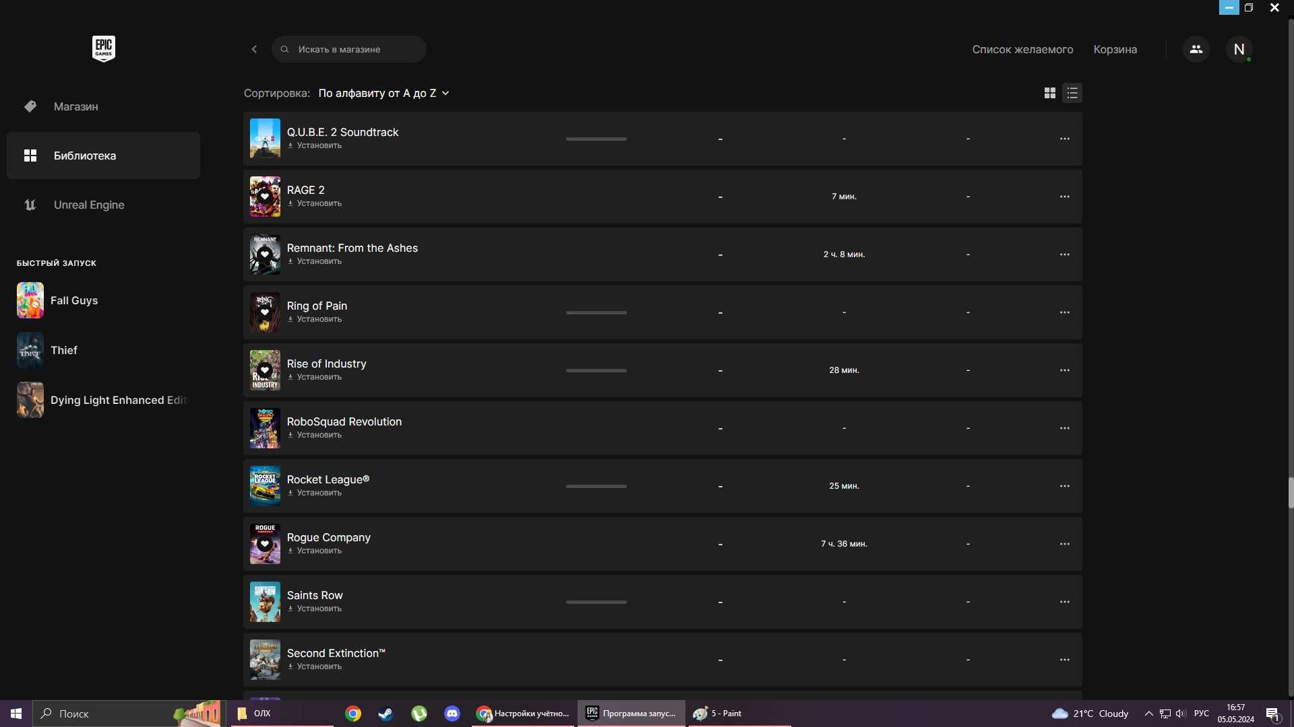
Task: Install Q.U.B.E. 2 Soundtrack
Action: [315, 145]
